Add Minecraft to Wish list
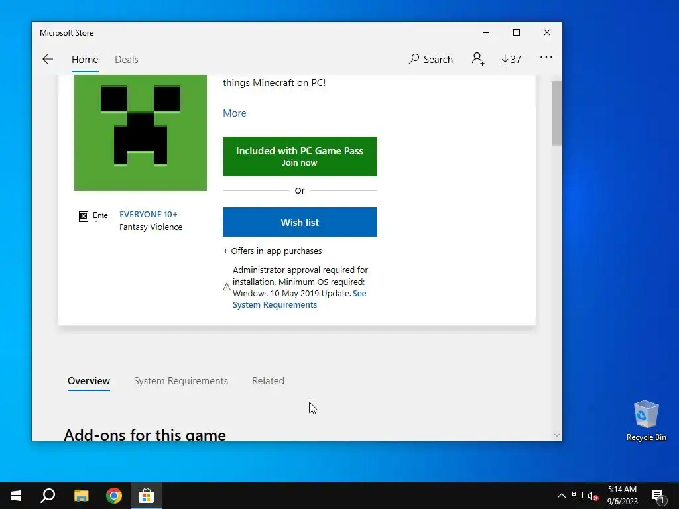Image resolution: width=679 pixels, height=509 pixels. tap(300, 222)
